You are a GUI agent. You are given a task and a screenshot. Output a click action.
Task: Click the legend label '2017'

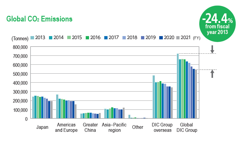click(114, 38)
